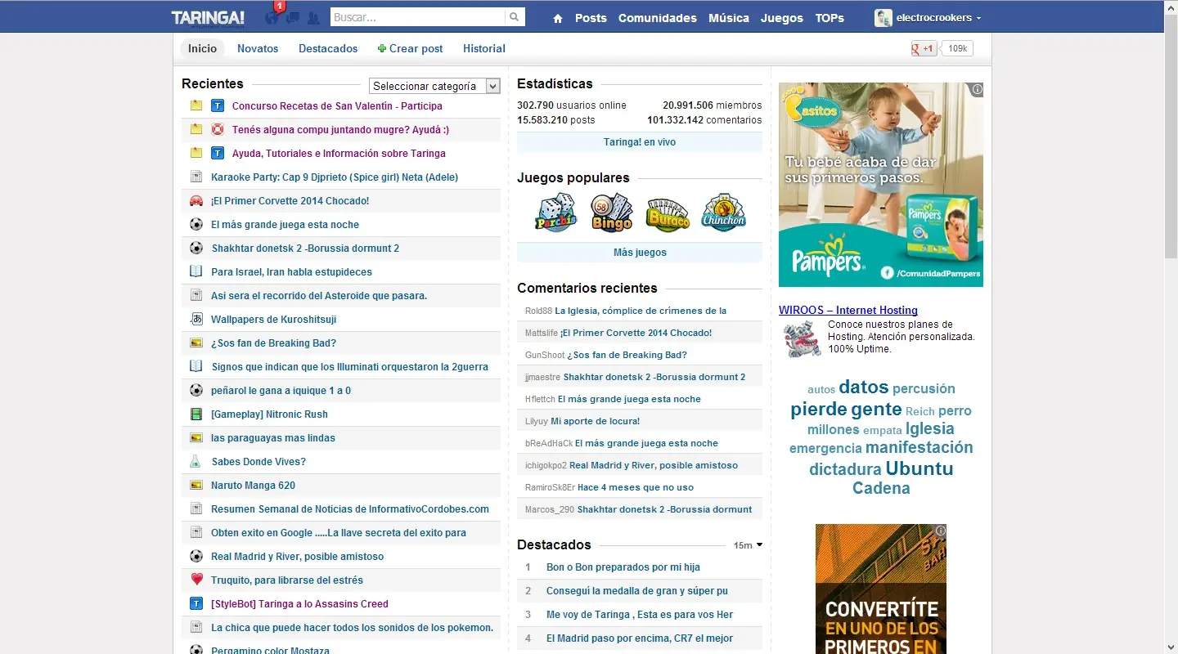
Task: Open Resumen Semanal de Noticias post
Action: pos(350,509)
